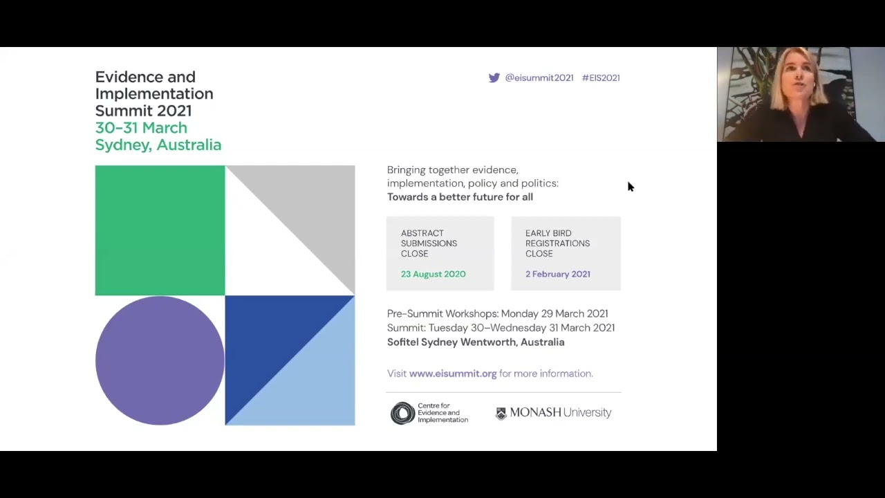Click the '2 February 2021' date
This screenshot has width=885, height=498.
[558, 274]
